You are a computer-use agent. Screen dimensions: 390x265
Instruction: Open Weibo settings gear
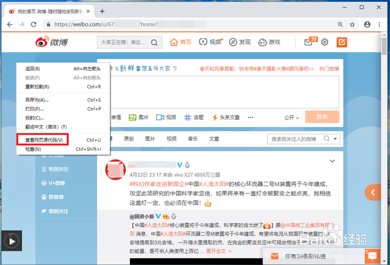[324, 42]
